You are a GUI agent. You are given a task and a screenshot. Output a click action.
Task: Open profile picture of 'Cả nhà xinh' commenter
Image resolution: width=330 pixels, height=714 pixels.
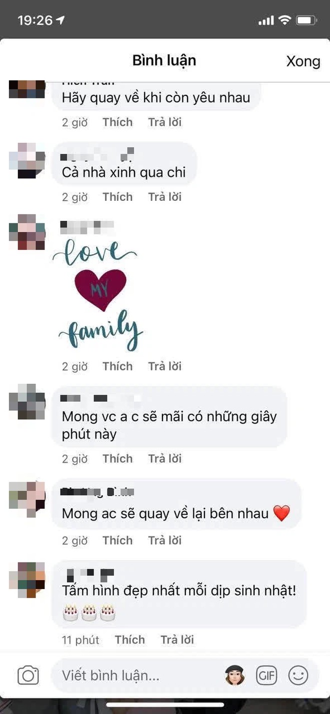tap(27, 160)
